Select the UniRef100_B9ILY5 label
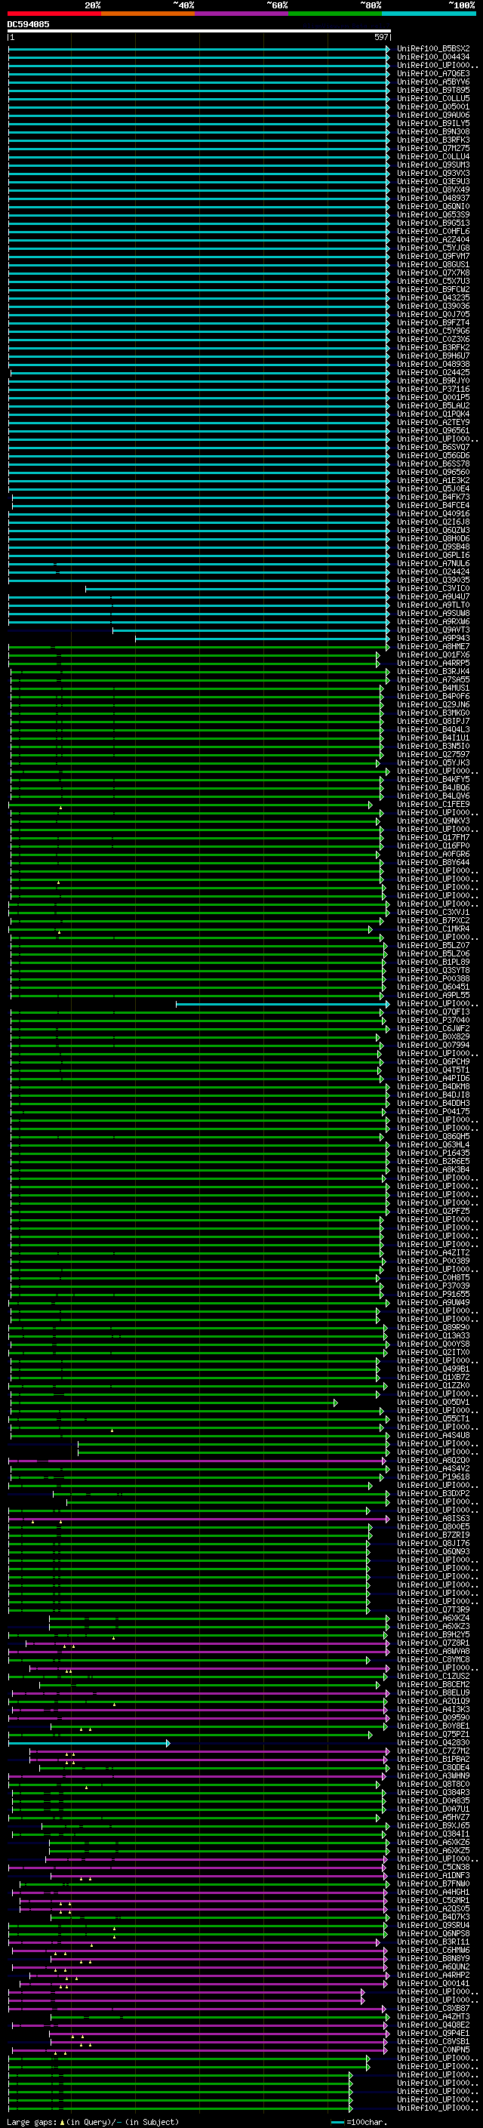 point(433,123)
